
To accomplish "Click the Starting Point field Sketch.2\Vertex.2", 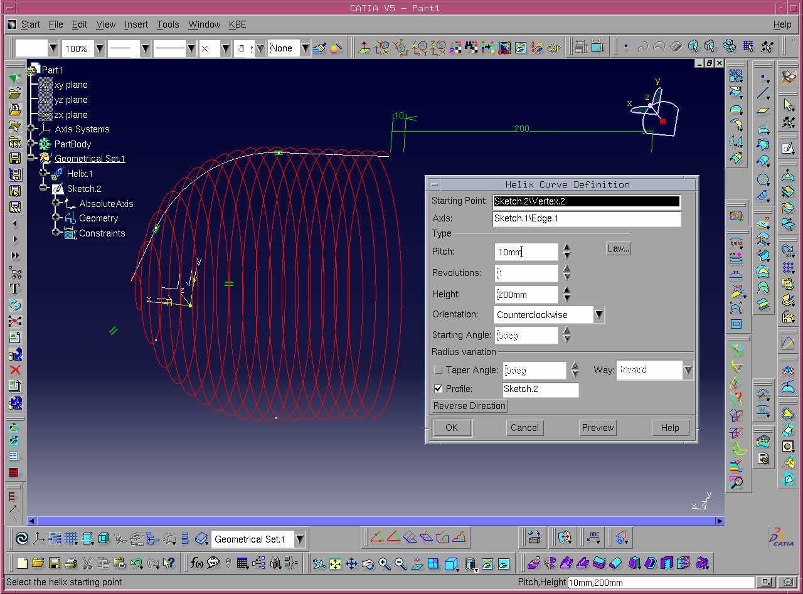I will click(x=587, y=201).
